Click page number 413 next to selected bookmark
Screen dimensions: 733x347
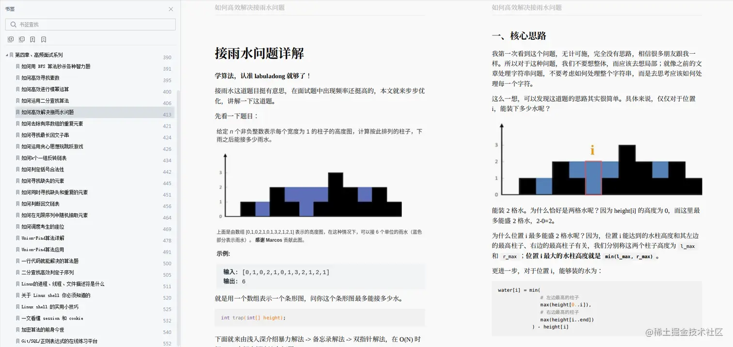tap(167, 114)
